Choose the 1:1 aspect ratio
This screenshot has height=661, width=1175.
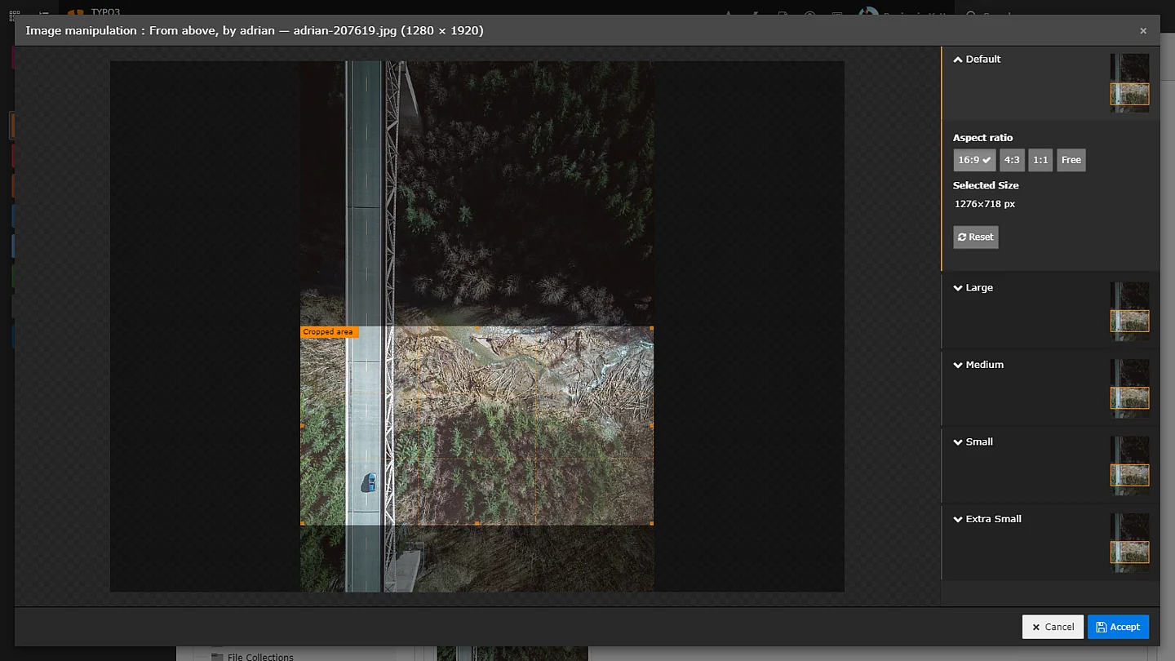click(1040, 160)
